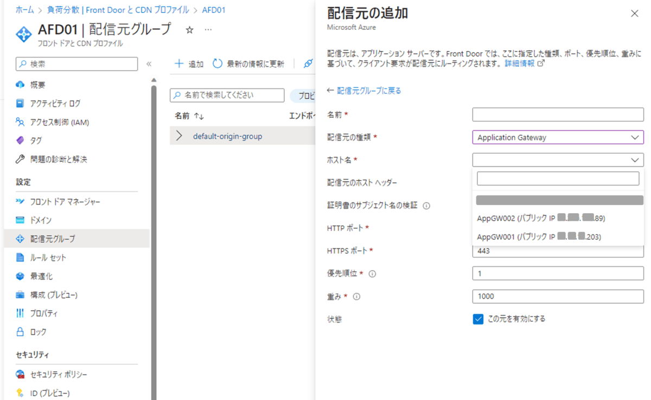The image size is (651, 400).
Task: Show info tooltip for 重み
Action: [357, 297]
